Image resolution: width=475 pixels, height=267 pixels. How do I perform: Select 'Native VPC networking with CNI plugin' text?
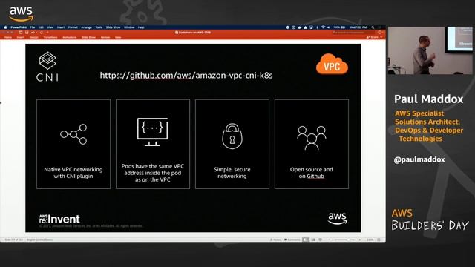[x=73, y=173]
